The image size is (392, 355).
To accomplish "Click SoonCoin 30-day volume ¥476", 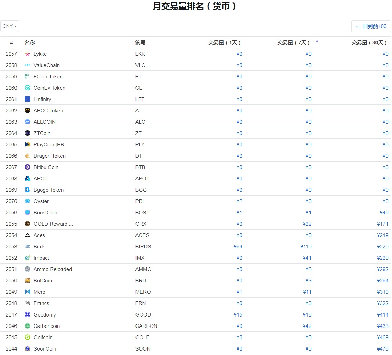I will (x=382, y=349).
